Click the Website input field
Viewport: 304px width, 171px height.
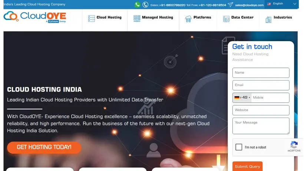click(x=261, y=110)
